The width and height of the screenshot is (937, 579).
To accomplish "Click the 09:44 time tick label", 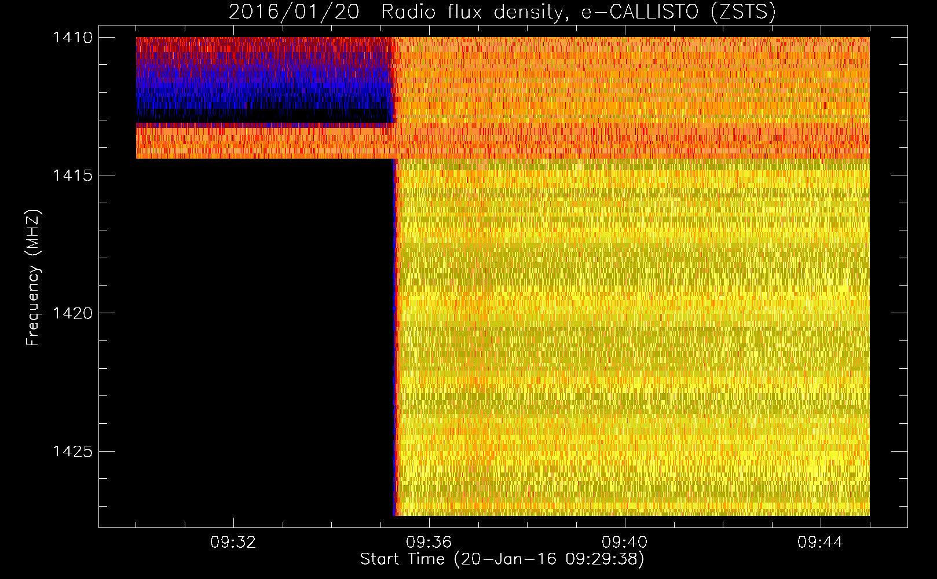I will click(821, 543).
